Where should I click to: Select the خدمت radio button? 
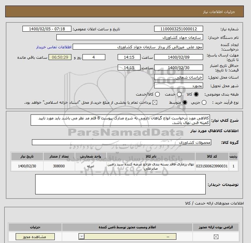(x=179, y=94)
